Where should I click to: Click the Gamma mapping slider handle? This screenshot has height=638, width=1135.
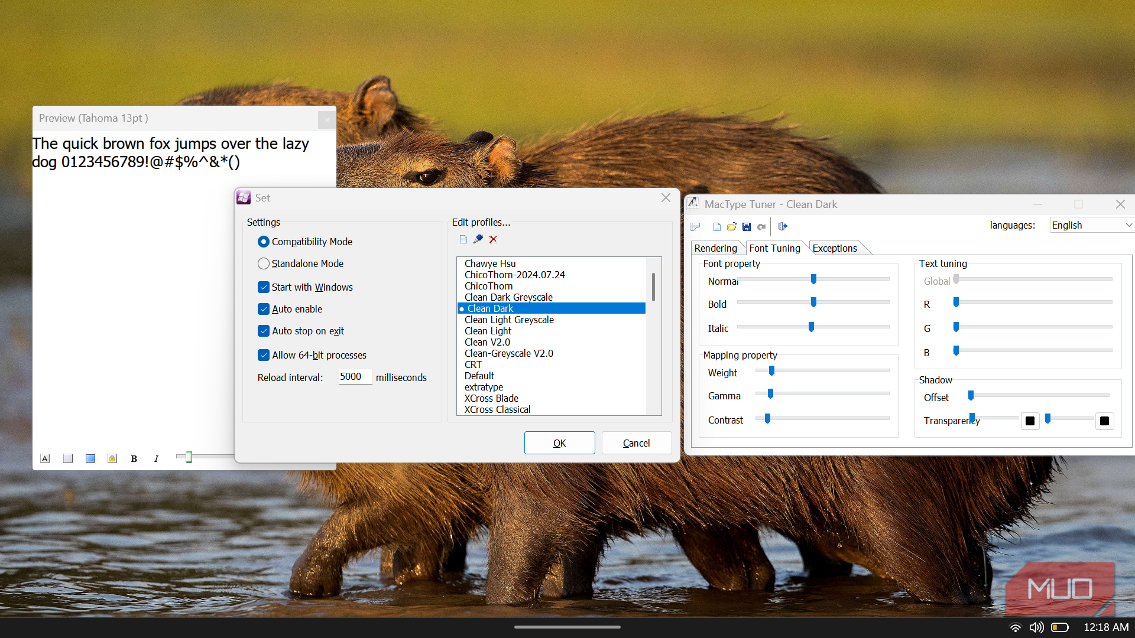click(x=770, y=394)
